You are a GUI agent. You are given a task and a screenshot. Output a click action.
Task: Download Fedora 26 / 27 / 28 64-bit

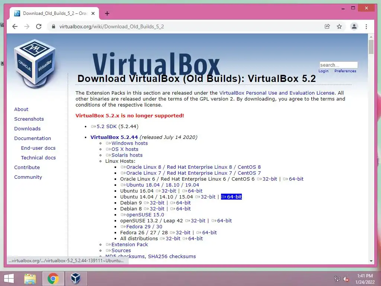(x=206, y=232)
